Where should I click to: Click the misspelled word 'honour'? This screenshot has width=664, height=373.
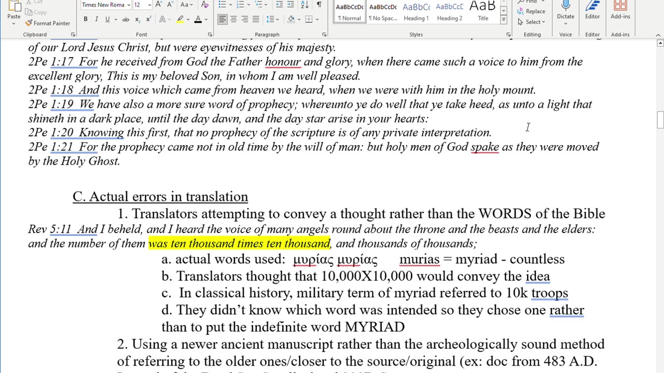tap(283, 62)
